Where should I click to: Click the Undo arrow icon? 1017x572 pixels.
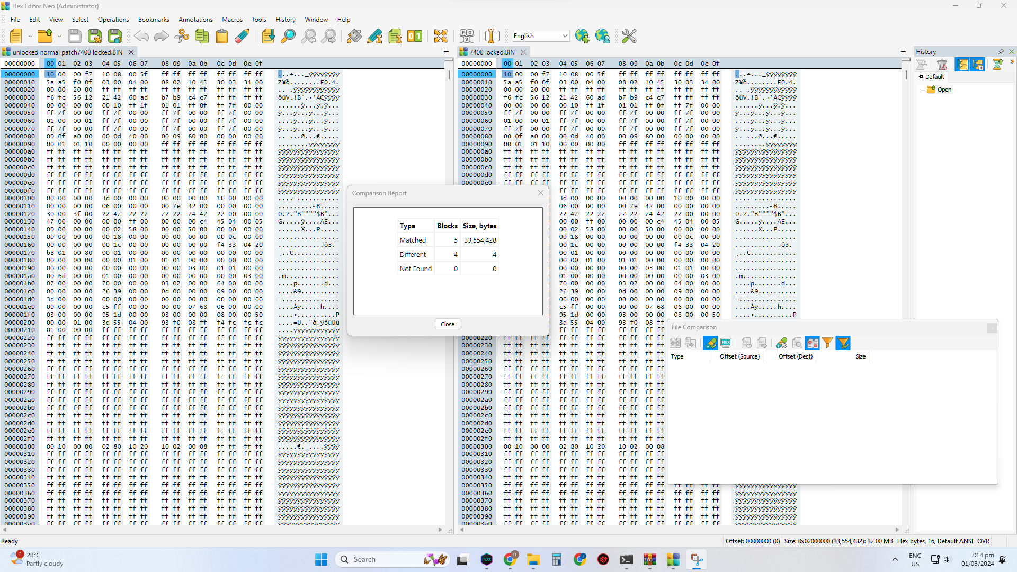141,36
